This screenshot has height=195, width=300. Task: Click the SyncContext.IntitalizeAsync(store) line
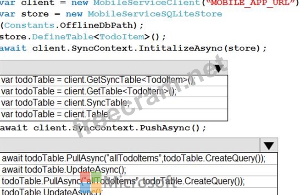[133, 48]
